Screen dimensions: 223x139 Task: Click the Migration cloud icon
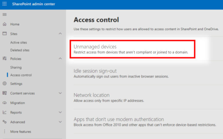tap(4, 103)
